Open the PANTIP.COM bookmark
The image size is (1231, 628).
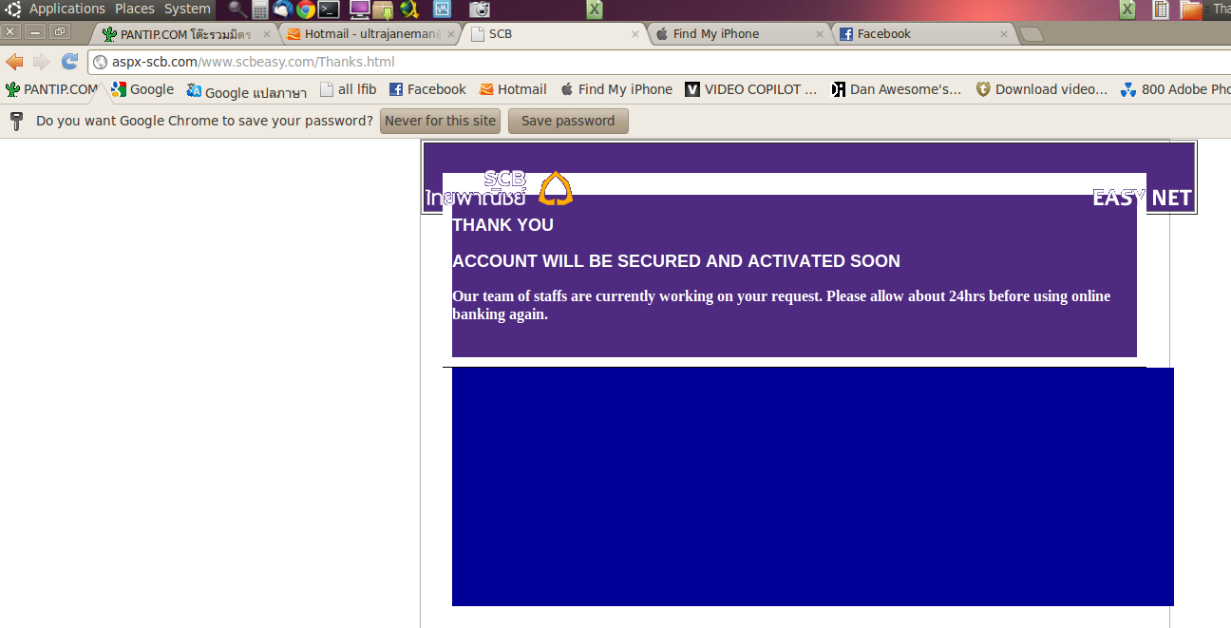tap(52, 89)
